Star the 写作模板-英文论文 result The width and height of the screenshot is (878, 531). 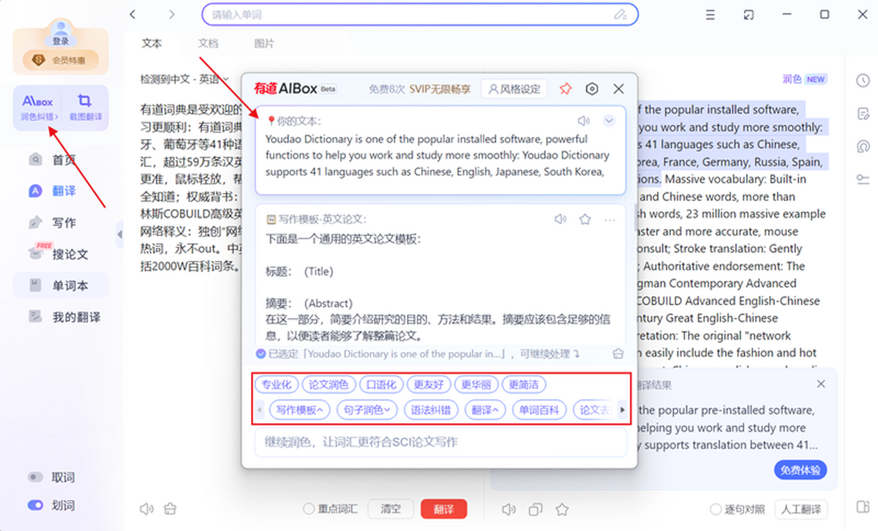coord(585,219)
